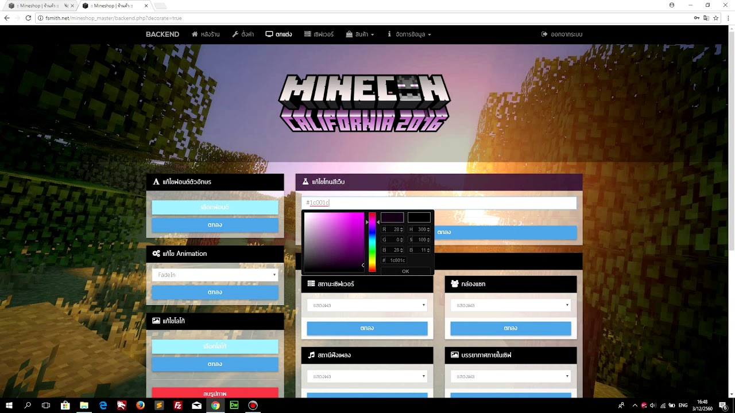
Task: Confirm Animation with ตกลง button
Action: point(215,292)
